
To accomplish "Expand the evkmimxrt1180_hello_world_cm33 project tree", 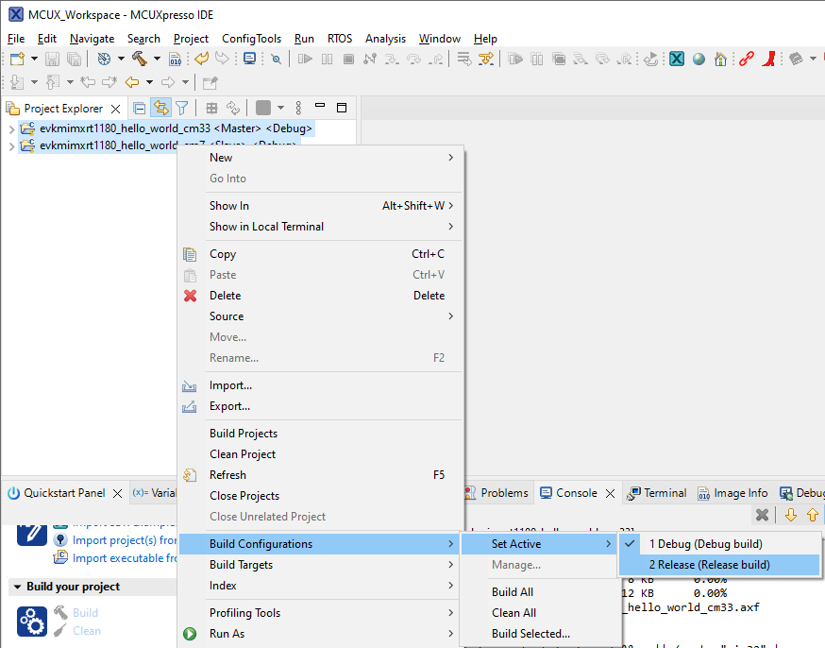I will click(x=11, y=128).
